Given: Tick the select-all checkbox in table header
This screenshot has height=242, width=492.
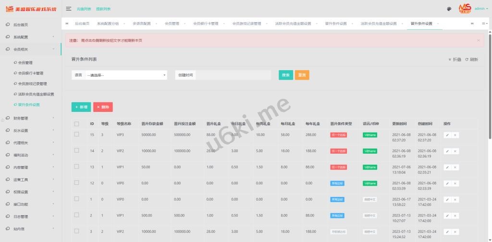Looking at the screenshot, I should (76, 123).
